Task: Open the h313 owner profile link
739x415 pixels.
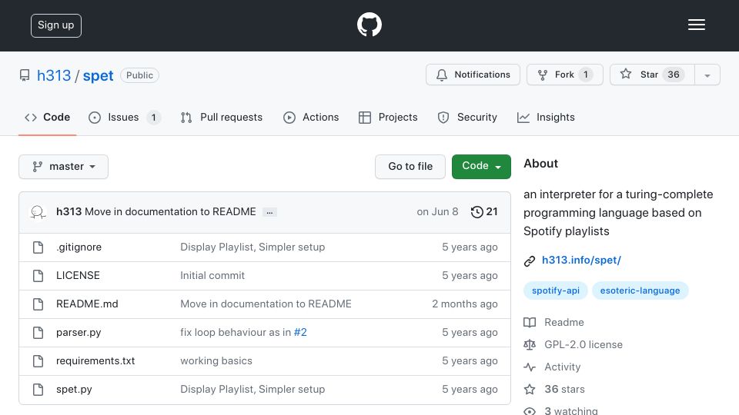Action: tap(54, 75)
